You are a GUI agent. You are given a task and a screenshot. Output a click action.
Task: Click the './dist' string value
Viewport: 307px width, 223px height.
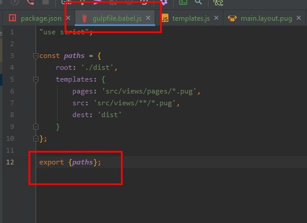97,67
